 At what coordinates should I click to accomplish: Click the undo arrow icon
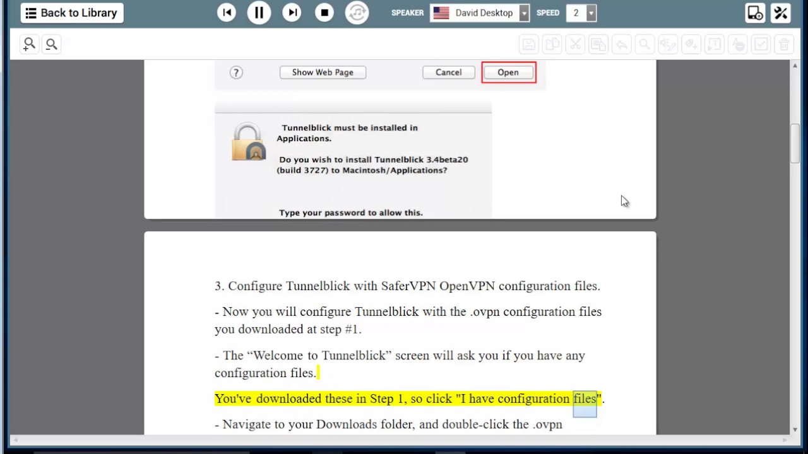[622, 44]
